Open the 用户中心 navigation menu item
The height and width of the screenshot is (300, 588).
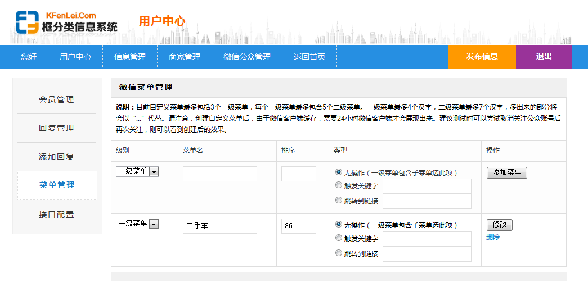(75, 57)
